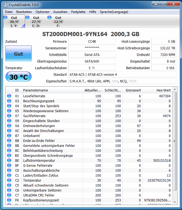This screenshot has width=182, height=210.
Task: Sort by Hex-Wert column header
Action: click(x=157, y=90)
